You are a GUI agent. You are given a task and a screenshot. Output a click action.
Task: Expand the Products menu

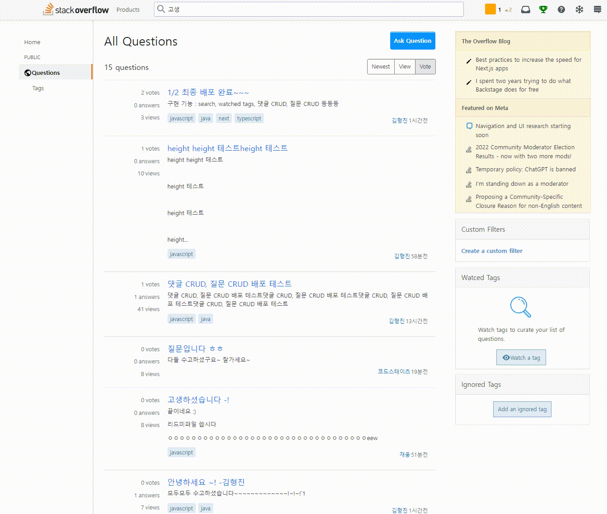(128, 9)
